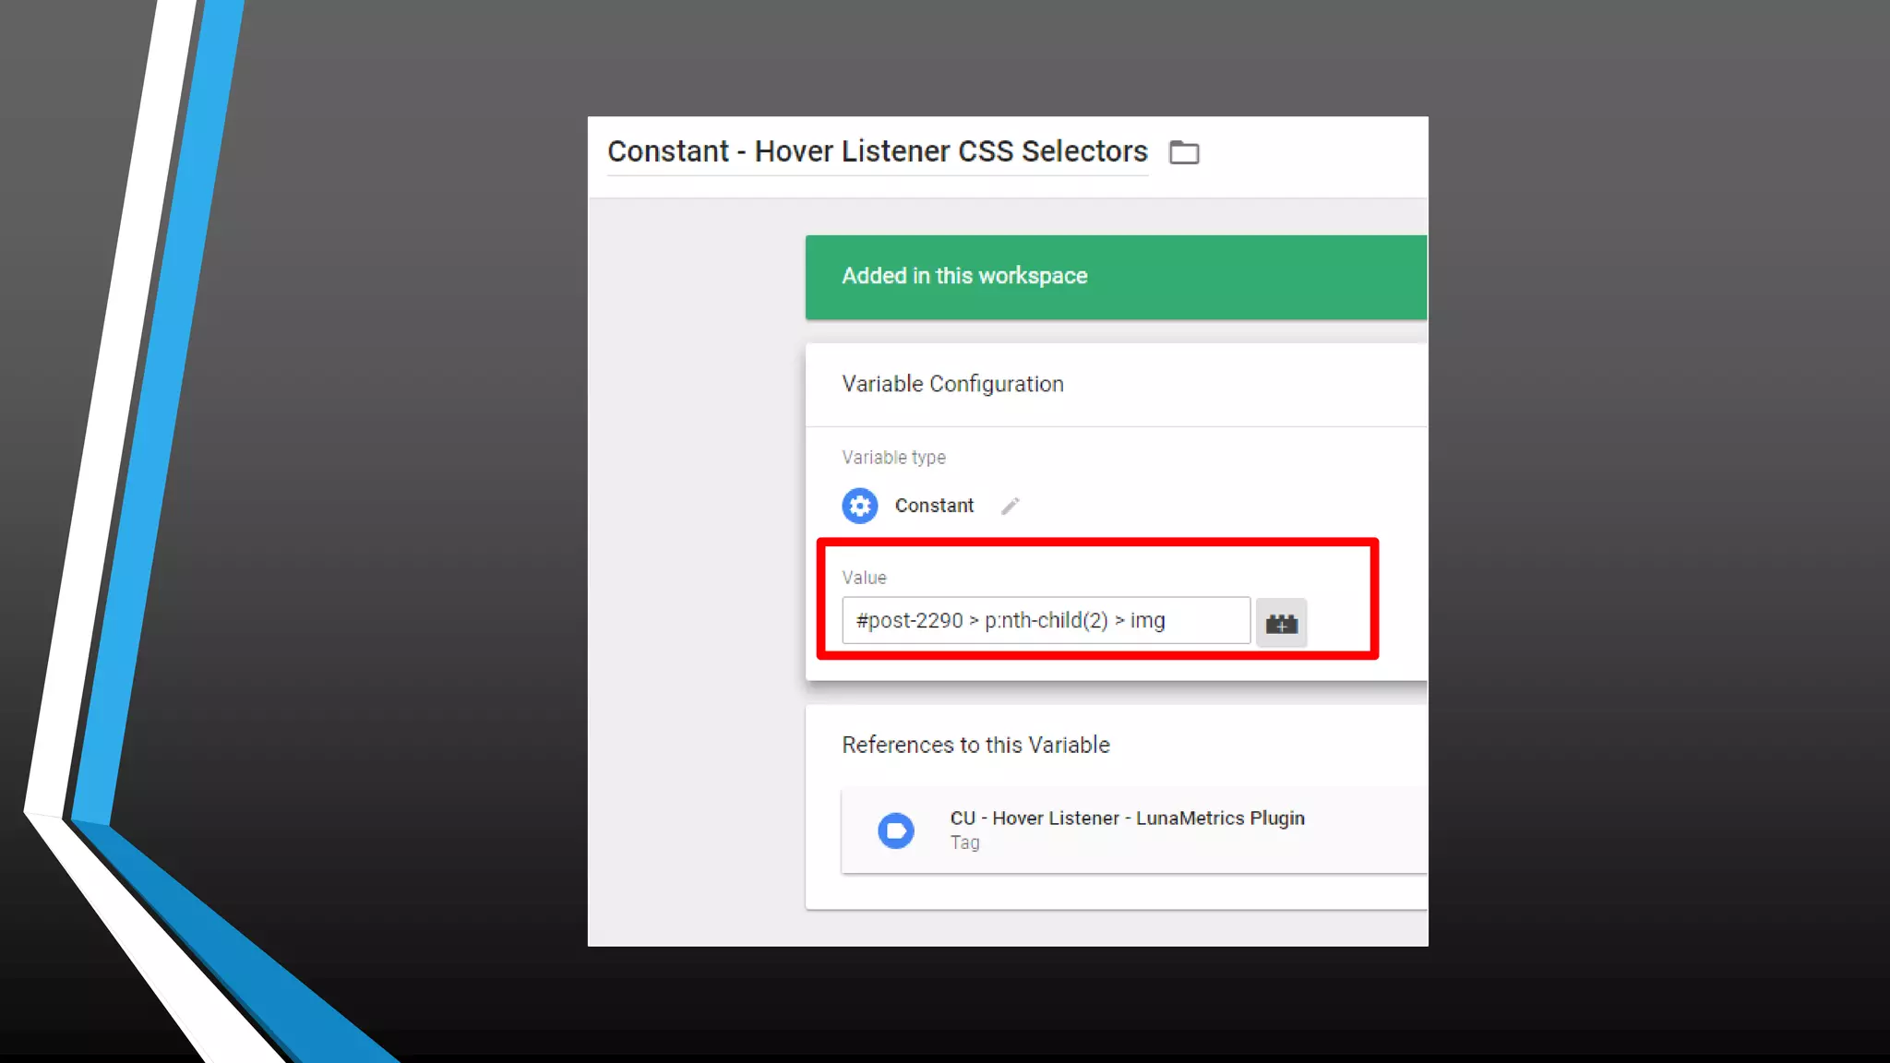Select the Variable Configuration heading
The width and height of the screenshot is (1890, 1063).
click(952, 384)
